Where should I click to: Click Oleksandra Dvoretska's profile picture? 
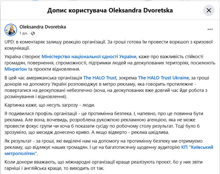pos(11,30)
